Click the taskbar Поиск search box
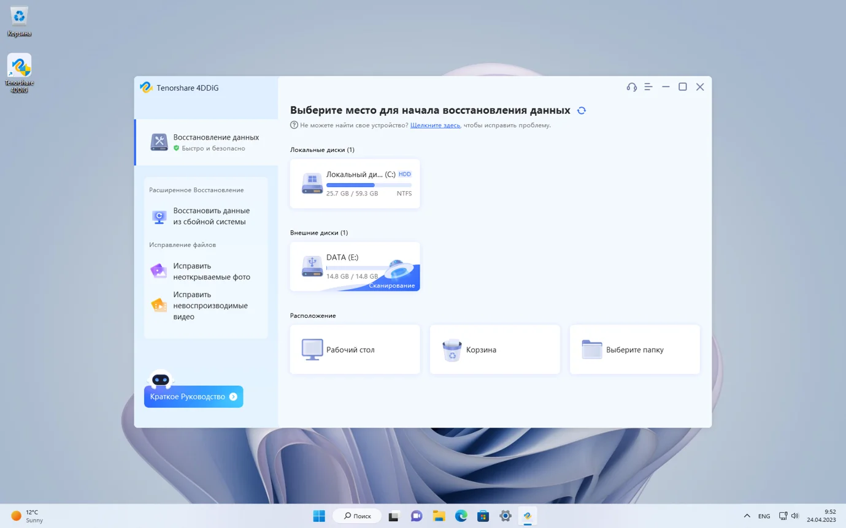 tap(357, 516)
